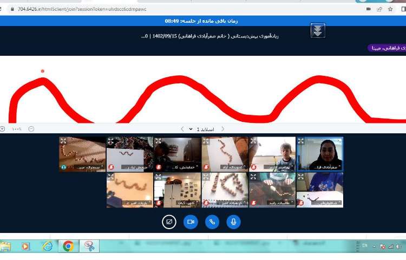Zoom out the presentation with minus icon
The width and height of the screenshot is (406, 260).
31,129
